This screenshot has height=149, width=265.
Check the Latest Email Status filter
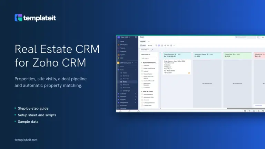[142, 68]
